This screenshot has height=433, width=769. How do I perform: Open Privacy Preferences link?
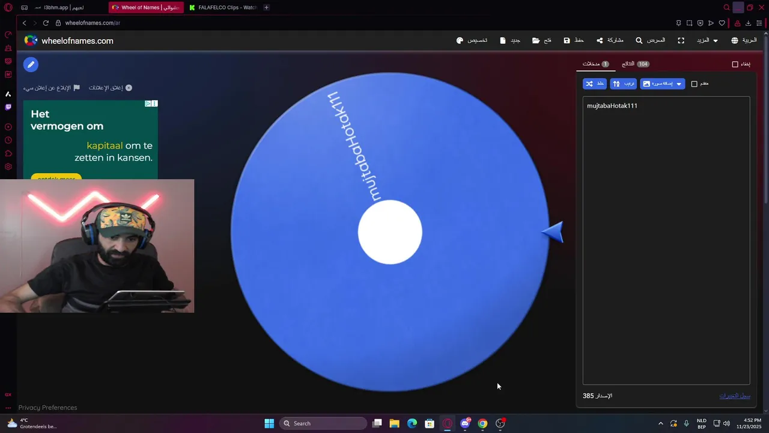point(47,407)
